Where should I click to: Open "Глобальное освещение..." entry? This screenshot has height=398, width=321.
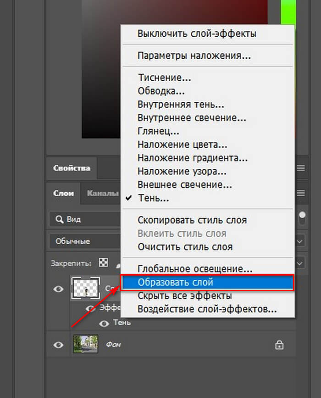tap(195, 269)
